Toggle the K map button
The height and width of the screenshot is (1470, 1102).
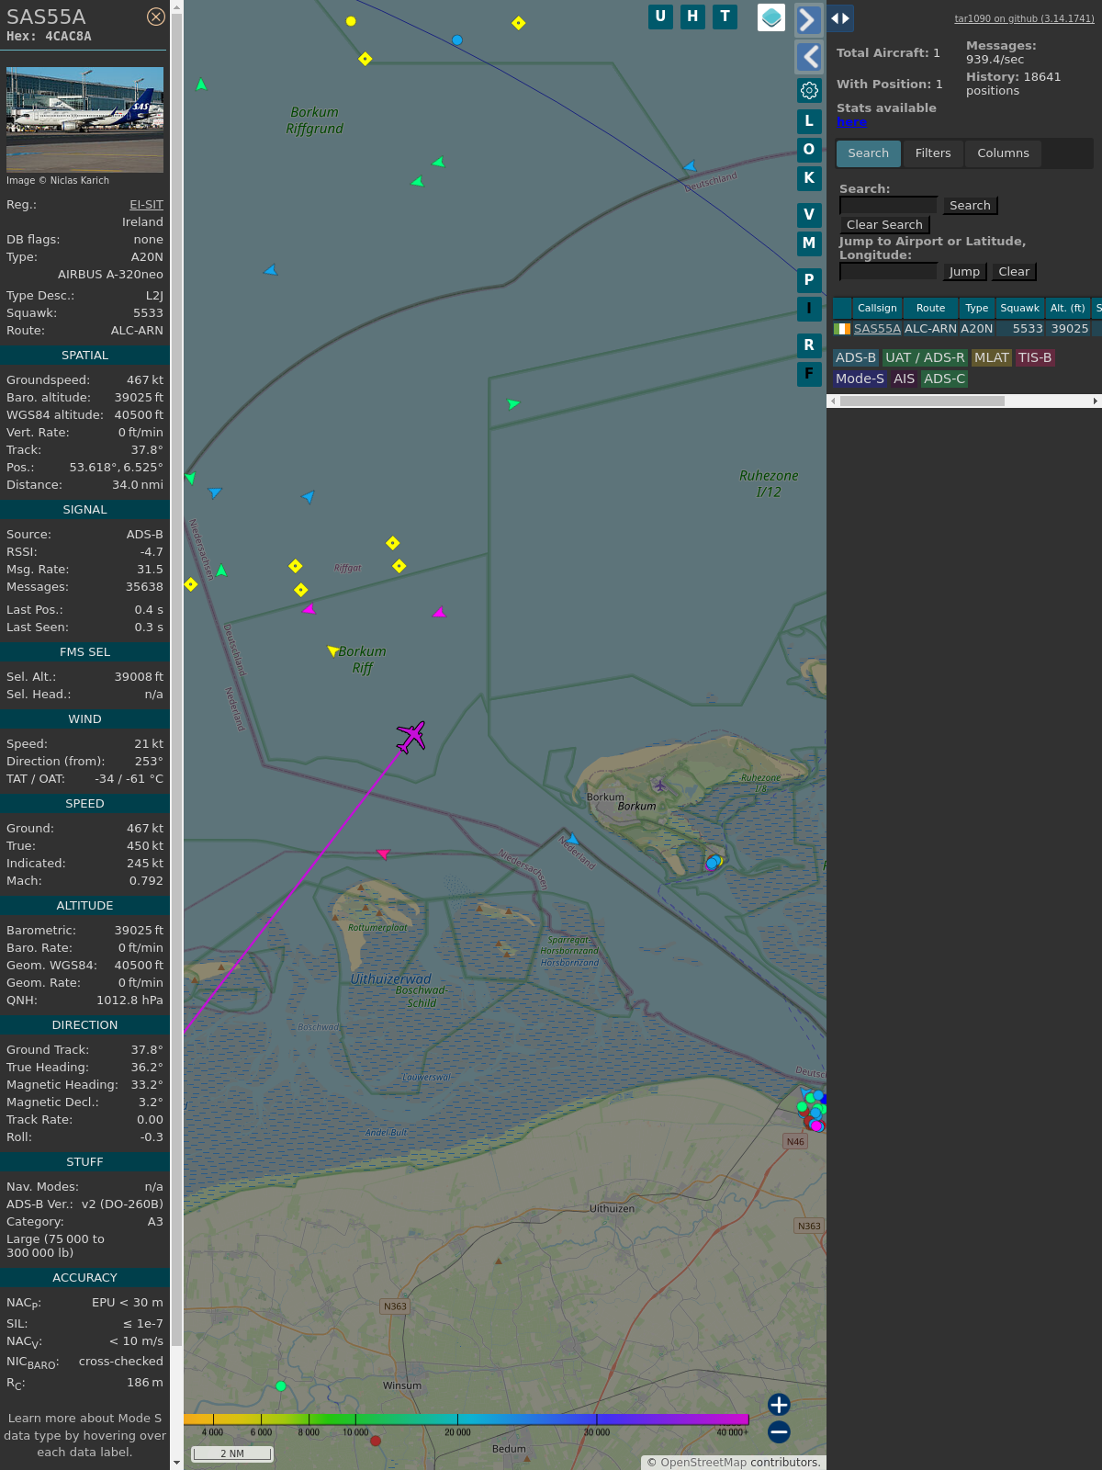point(809,177)
